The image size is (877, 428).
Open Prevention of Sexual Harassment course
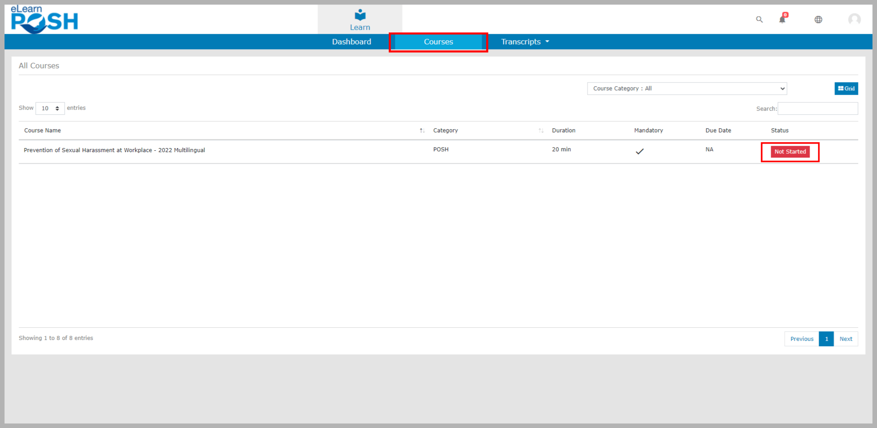point(114,150)
